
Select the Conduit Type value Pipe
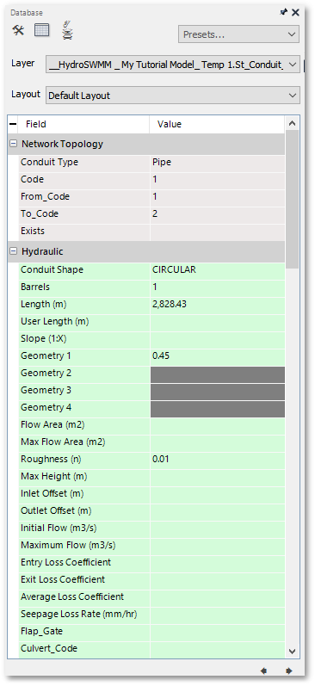pyautogui.click(x=218, y=163)
